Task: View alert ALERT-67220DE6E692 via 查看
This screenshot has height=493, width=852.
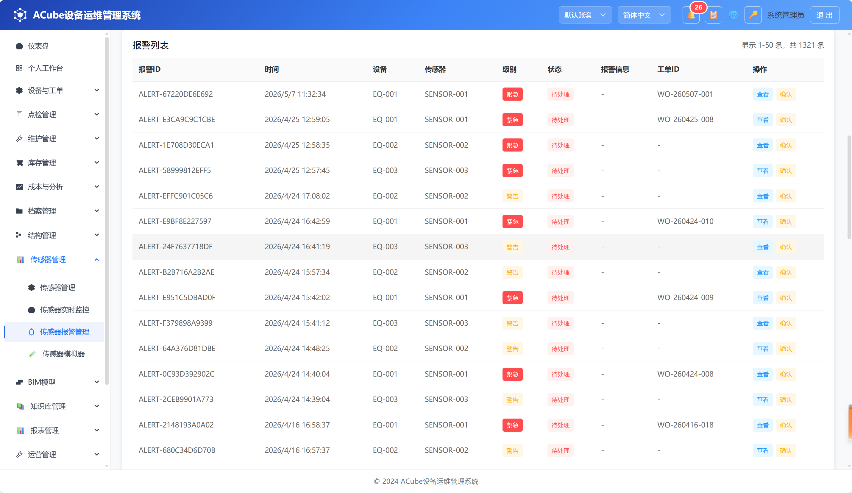Action: tap(762, 94)
